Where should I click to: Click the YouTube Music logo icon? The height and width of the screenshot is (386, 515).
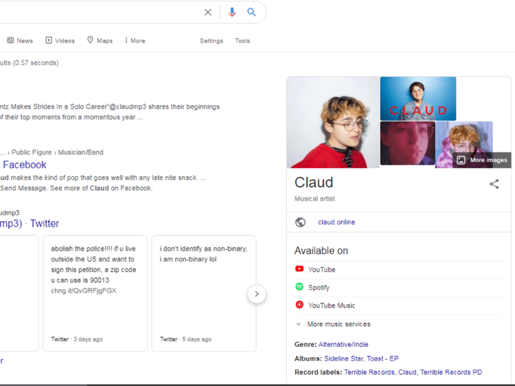[299, 304]
